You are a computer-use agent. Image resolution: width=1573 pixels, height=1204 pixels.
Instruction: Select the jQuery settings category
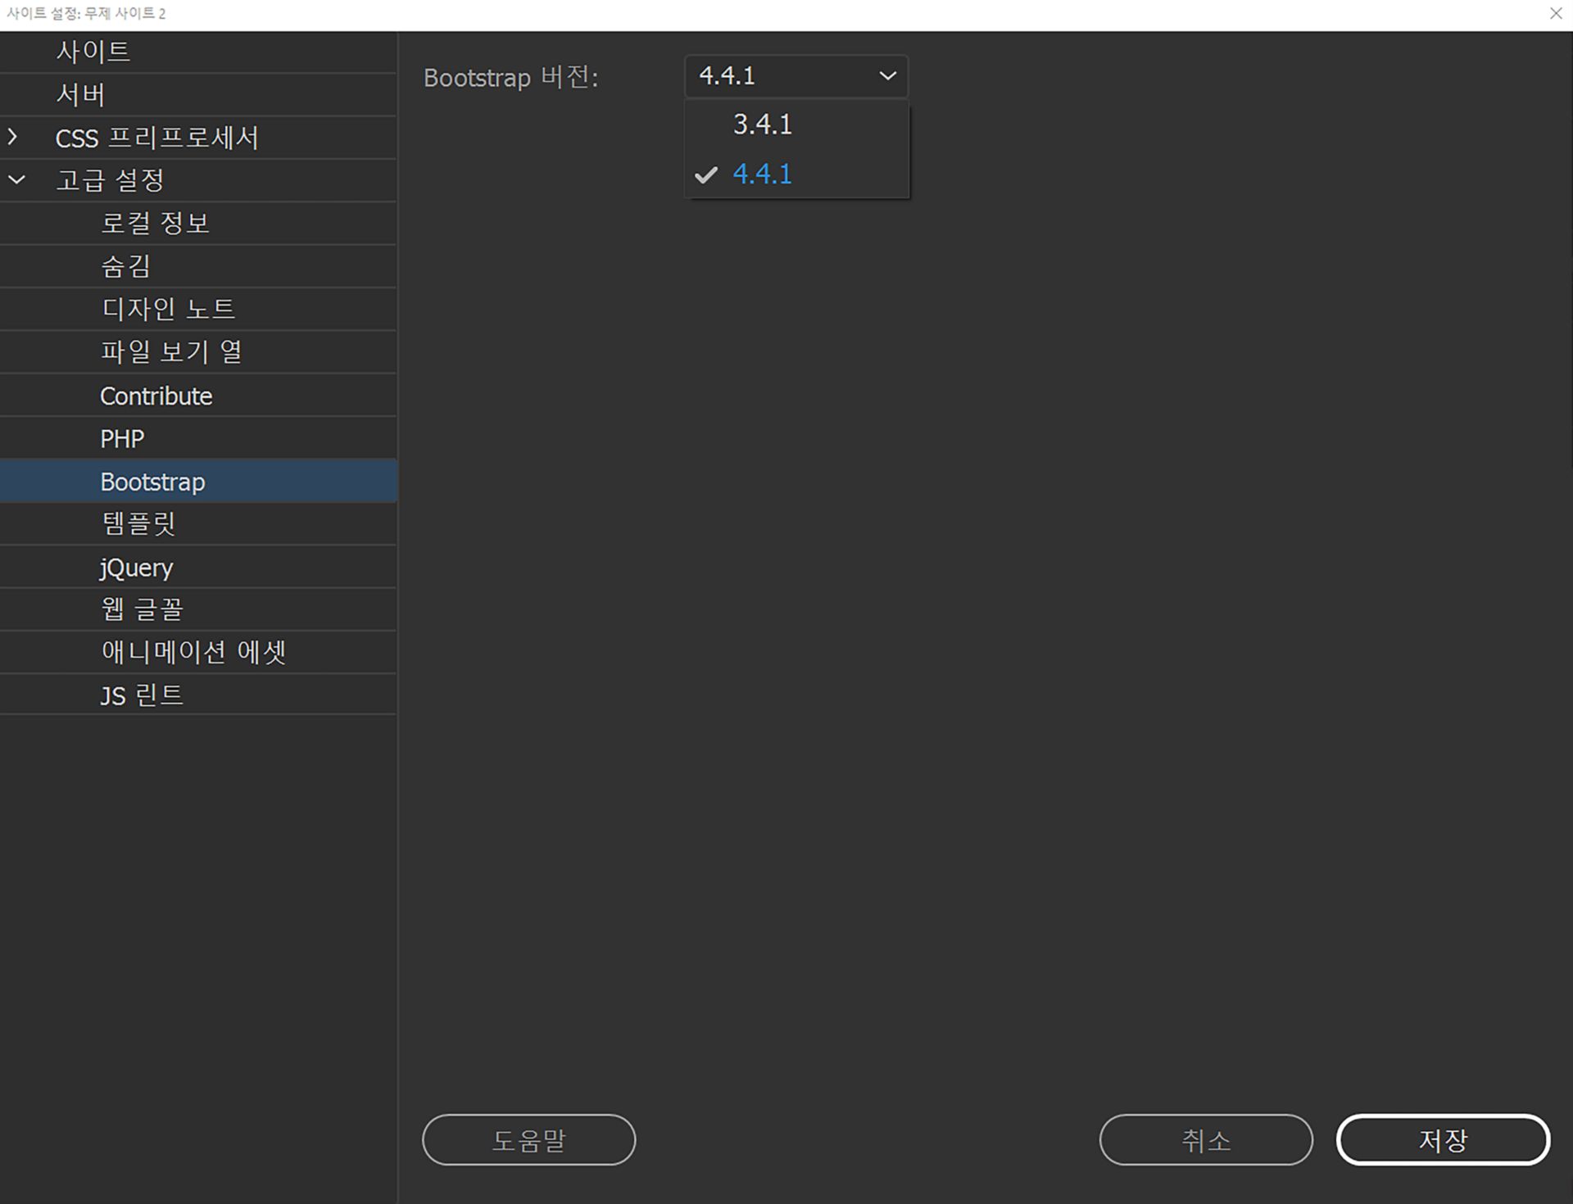click(136, 566)
